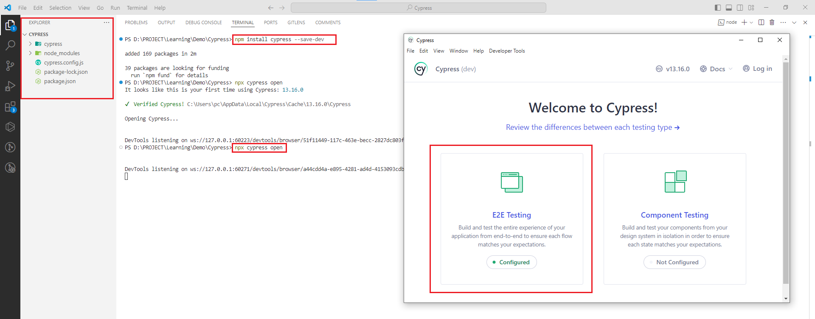This screenshot has height=319, width=815.
Task: Toggle the primary side bar layout
Action: coord(718,8)
